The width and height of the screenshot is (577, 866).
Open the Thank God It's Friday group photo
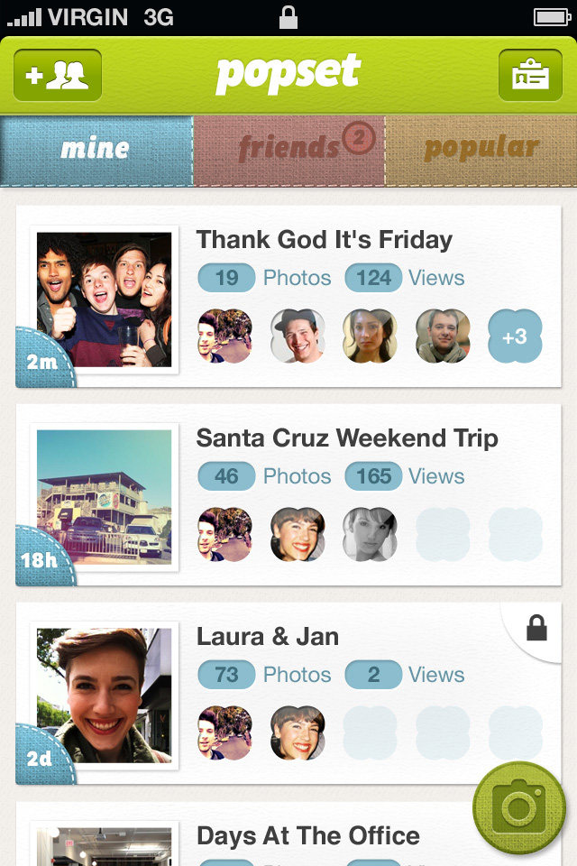click(x=104, y=299)
